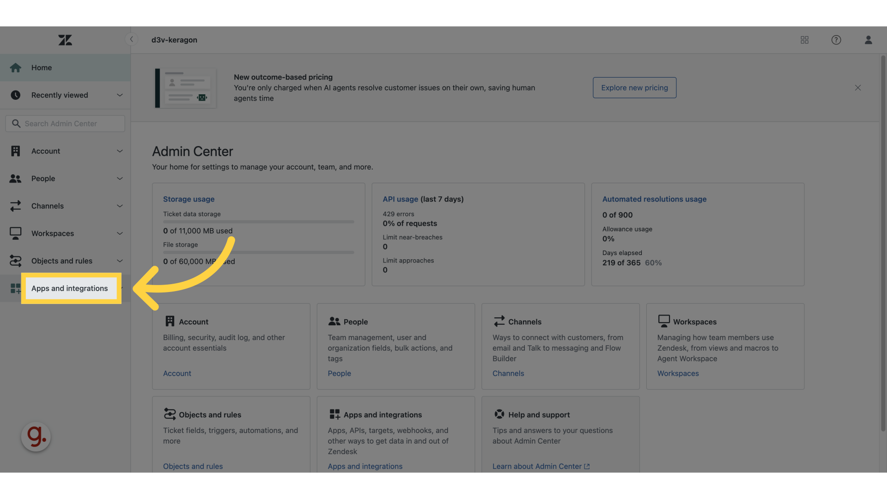This screenshot has width=887, height=499.
Task: Click the Ticket data storage progress bar
Action: click(258, 222)
